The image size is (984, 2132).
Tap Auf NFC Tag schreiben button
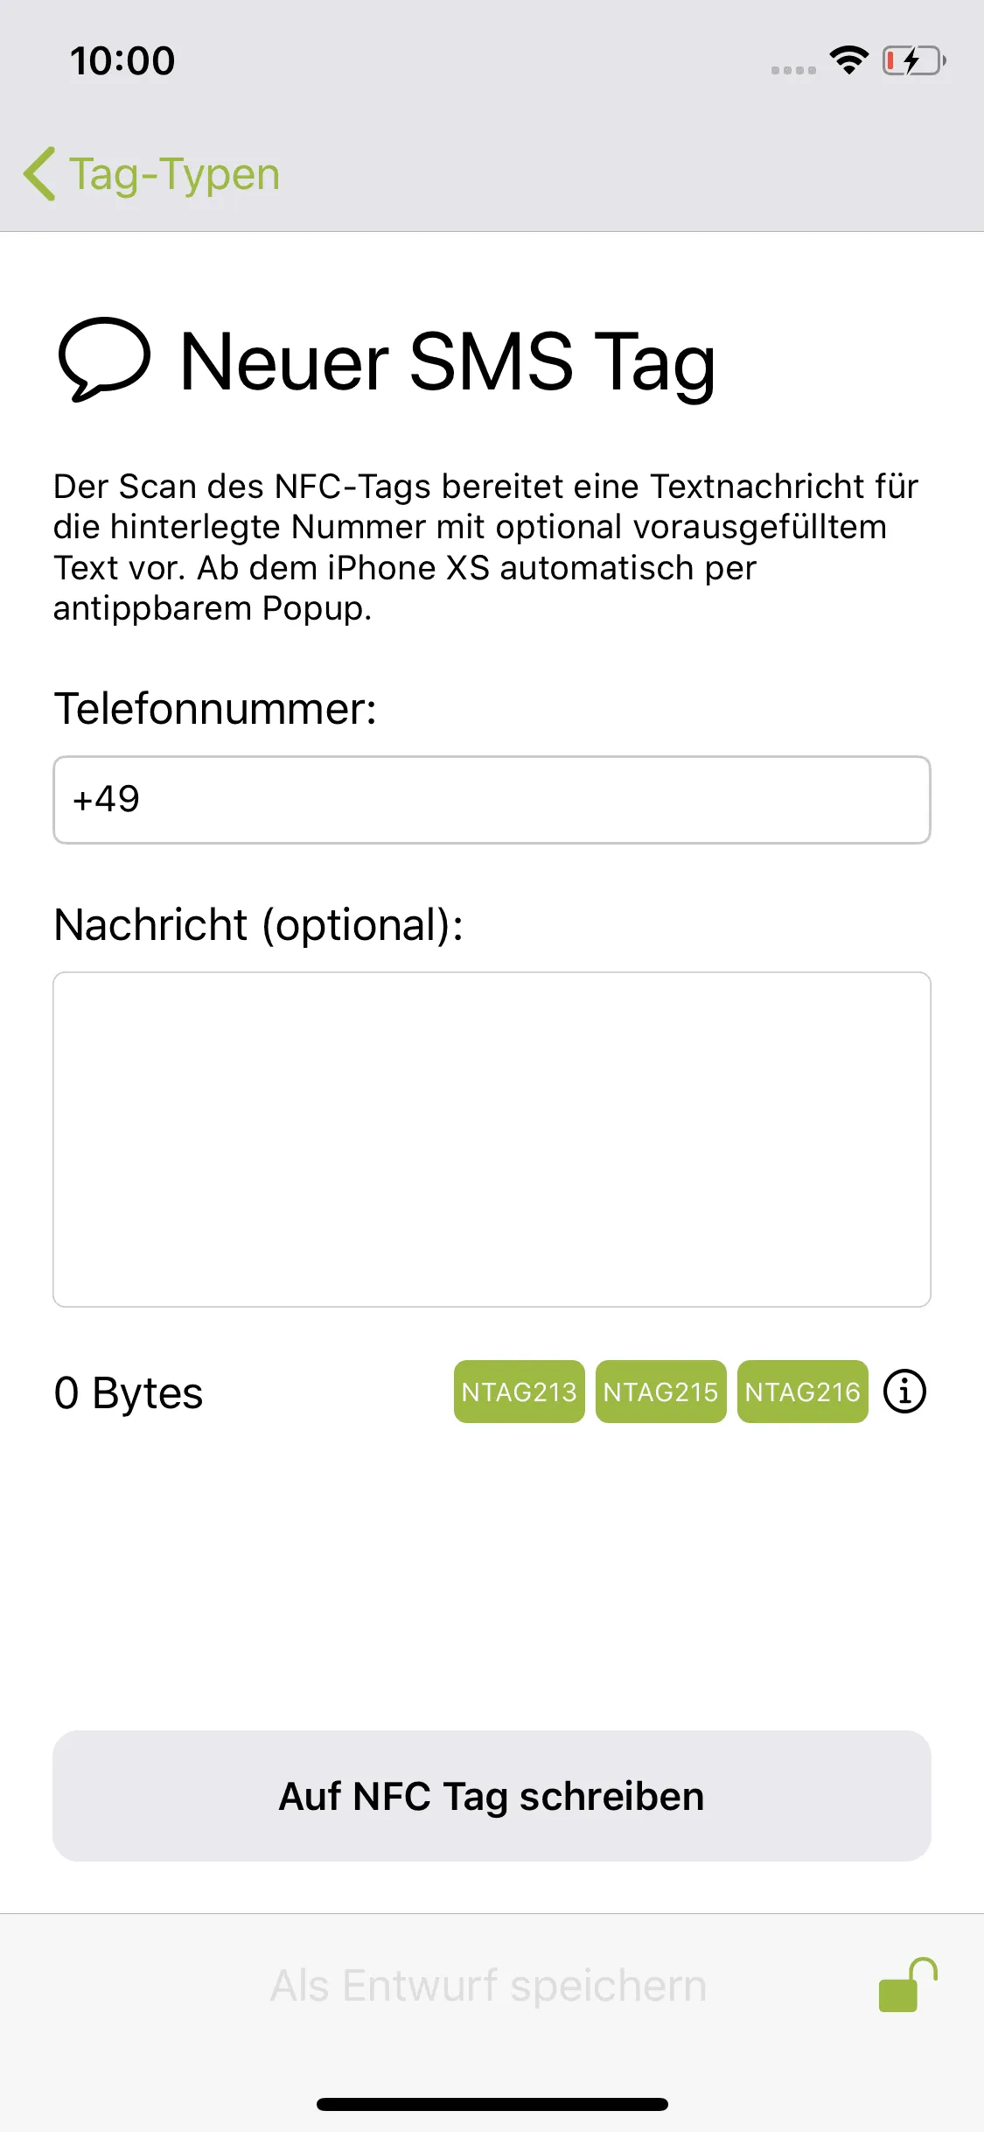pyautogui.click(x=492, y=1796)
